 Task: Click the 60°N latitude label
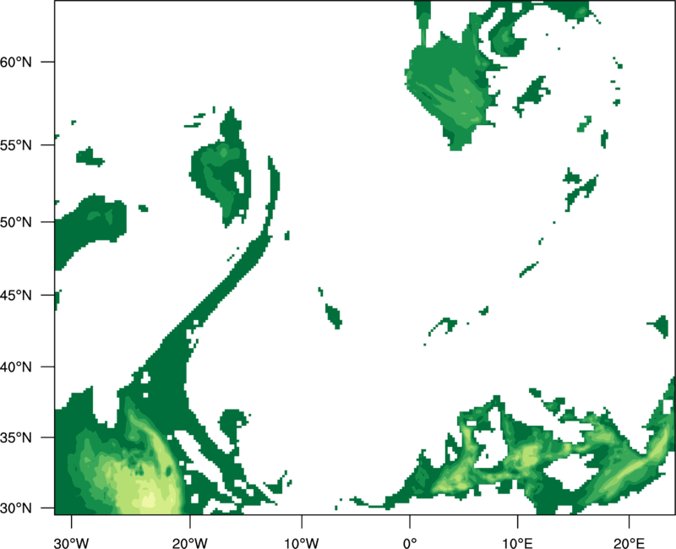[x=16, y=63]
